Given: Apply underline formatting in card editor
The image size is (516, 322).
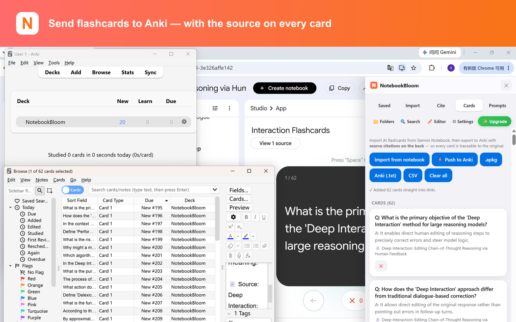Looking at the screenshot, I should pos(264,217).
